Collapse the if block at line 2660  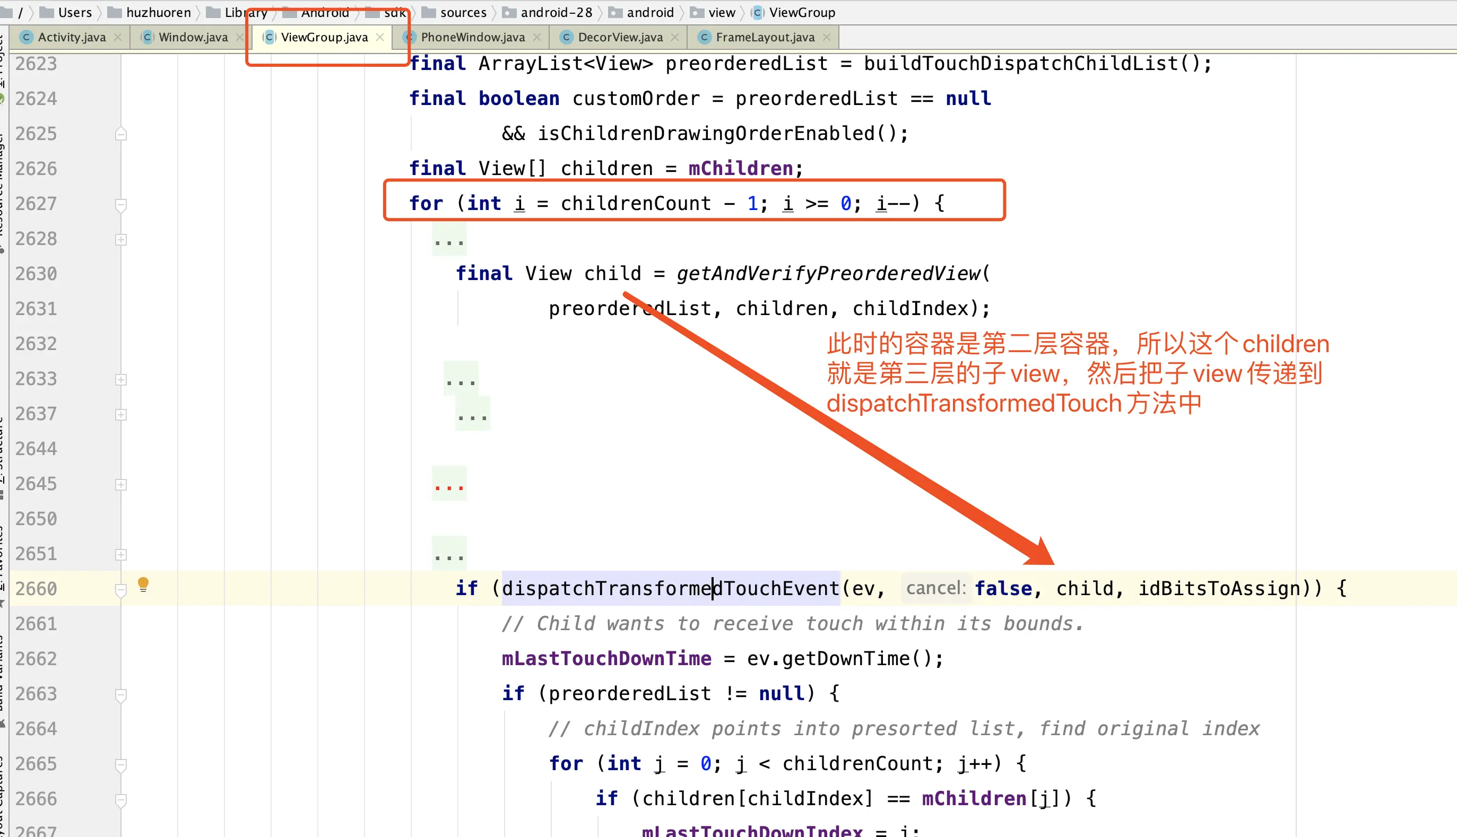(121, 590)
